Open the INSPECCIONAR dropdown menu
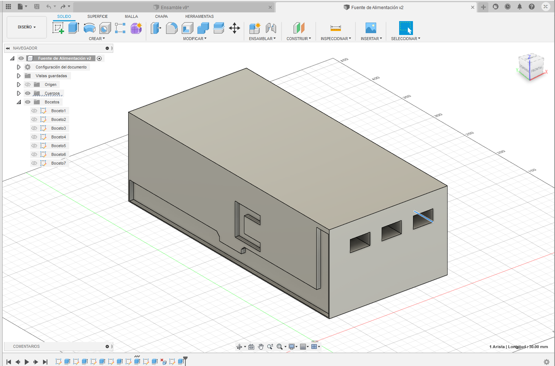Viewport: 555px width, 366px height. [x=336, y=39]
